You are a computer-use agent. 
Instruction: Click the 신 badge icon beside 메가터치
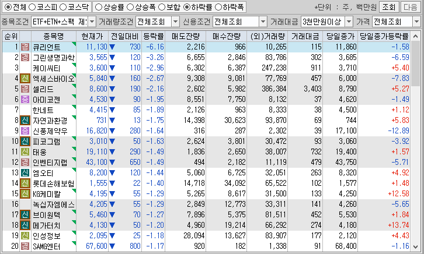[x=25, y=225]
